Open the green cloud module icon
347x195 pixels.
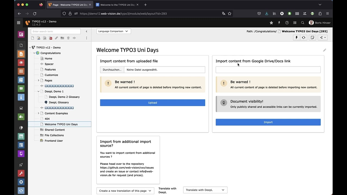(x=21, y=117)
